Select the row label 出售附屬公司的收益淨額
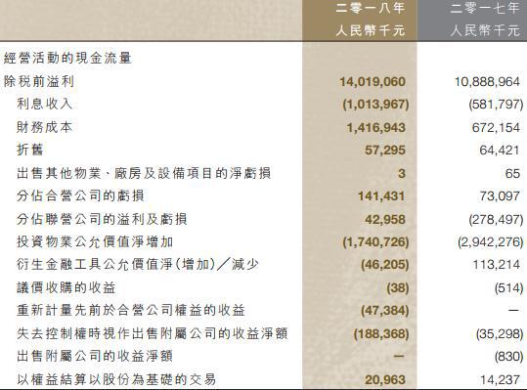The image size is (527, 390). tap(95, 356)
